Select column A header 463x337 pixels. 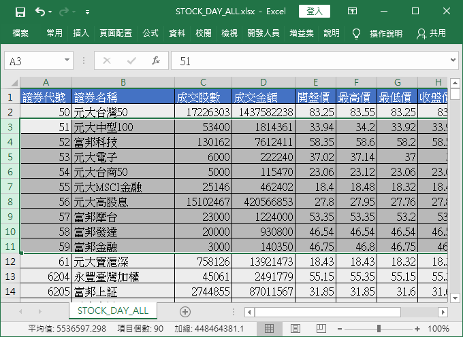(46, 82)
